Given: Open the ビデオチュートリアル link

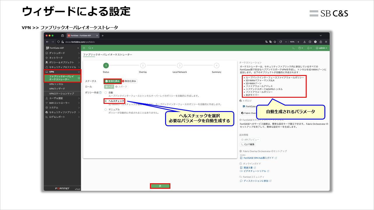Looking at the screenshot, I should (x=254, y=171).
